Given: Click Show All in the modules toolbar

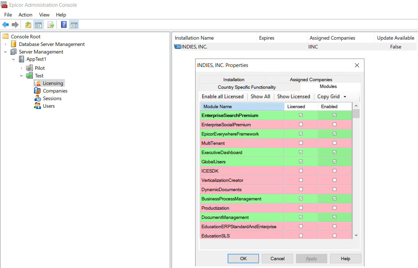Looking at the screenshot, I should 260,97.
